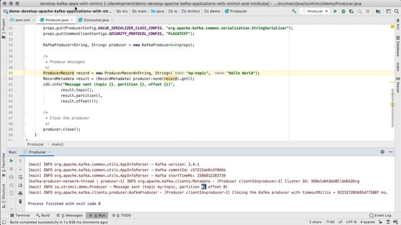
Task: Click the 'demo' package breadcrumb
Action: tap(212, 11)
